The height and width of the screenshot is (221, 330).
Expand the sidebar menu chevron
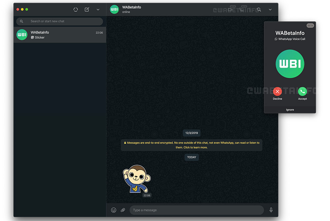pos(98,10)
